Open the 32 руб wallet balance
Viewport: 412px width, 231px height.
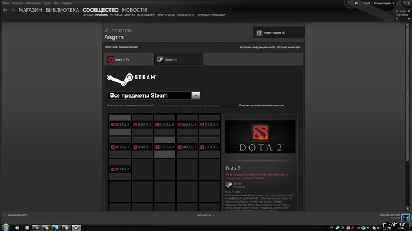click(366, 3)
